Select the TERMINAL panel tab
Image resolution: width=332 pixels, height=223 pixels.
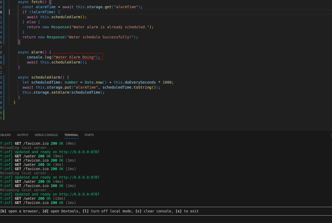71,135
